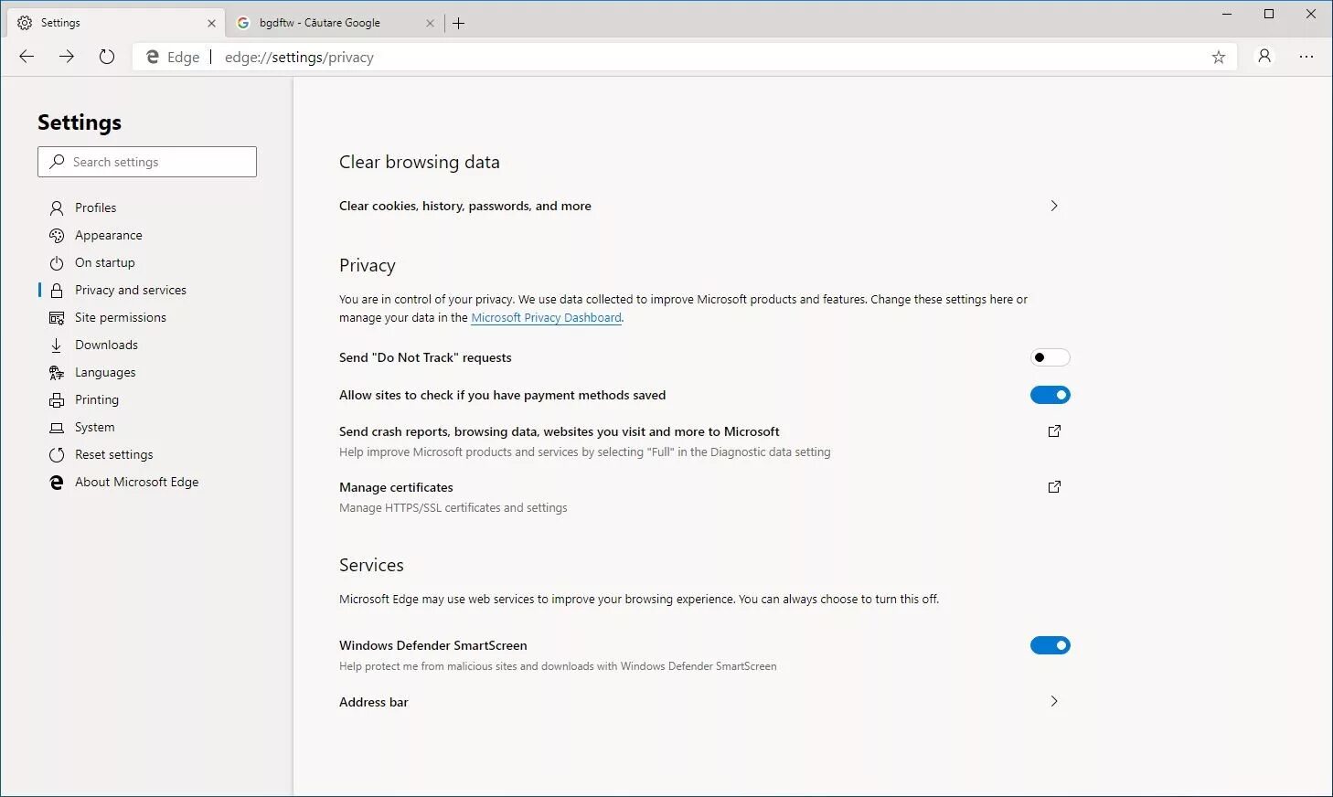Turn off Windows Defender SmartScreen toggle
This screenshot has height=797, width=1333.
1050,645
